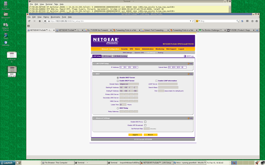Check Enable DNS Proxy checkbox
This screenshot has height=165, width=265.
pyautogui.click(x=145, y=122)
